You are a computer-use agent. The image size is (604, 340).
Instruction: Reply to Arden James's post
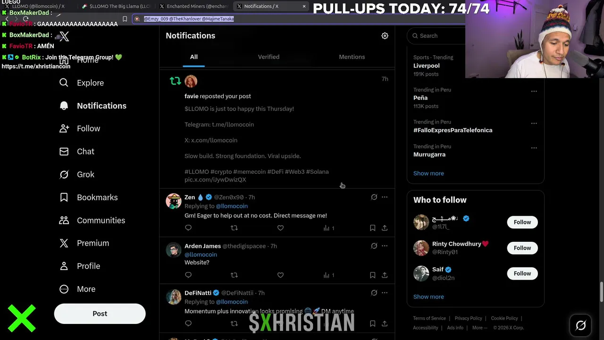pyautogui.click(x=188, y=275)
